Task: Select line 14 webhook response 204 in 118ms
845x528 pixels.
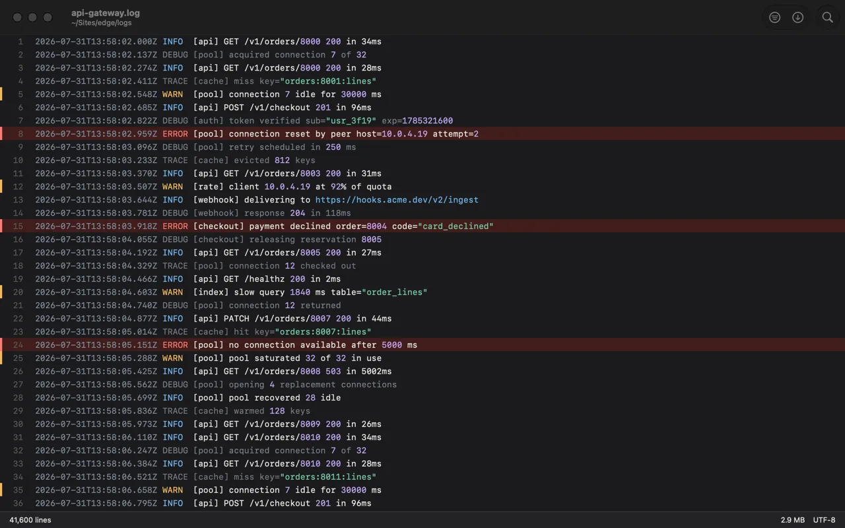Action: tap(422, 213)
